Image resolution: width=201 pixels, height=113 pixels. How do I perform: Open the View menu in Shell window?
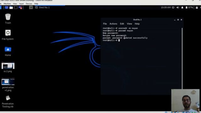pos(129,24)
